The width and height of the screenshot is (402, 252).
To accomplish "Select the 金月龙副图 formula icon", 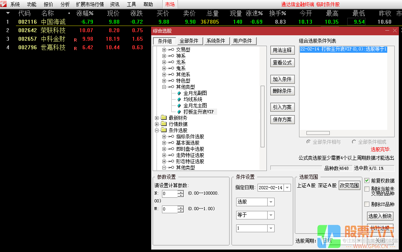I will [x=179, y=93].
